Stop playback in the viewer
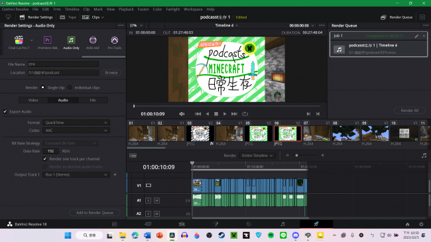431x242 pixels. click(x=216, y=114)
